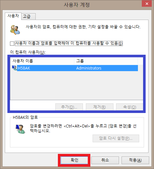Select the H5BAK user account icon

point(14,68)
